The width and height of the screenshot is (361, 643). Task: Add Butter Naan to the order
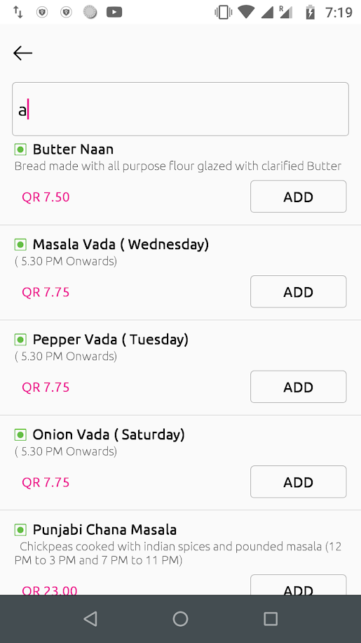click(299, 197)
